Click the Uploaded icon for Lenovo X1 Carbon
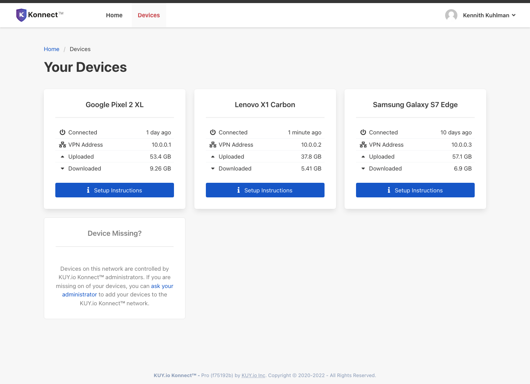Image resolution: width=530 pixels, height=384 pixels. click(213, 156)
